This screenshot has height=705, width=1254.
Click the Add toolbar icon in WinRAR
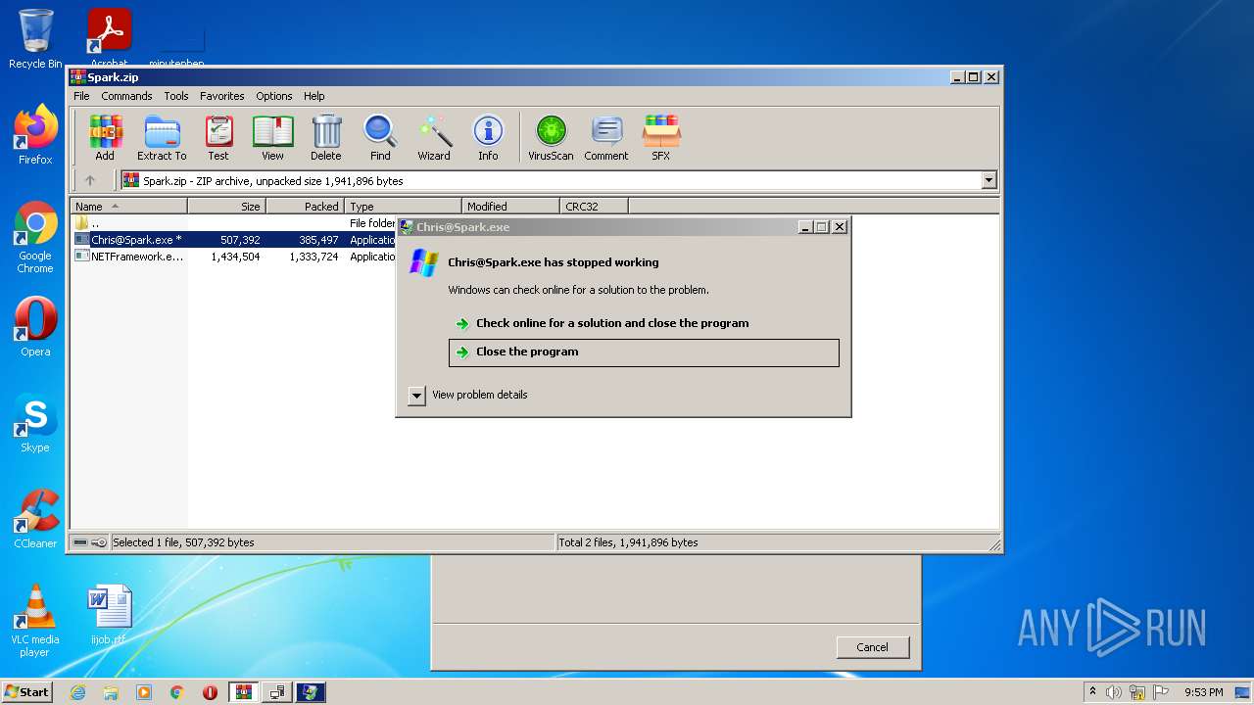105,137
